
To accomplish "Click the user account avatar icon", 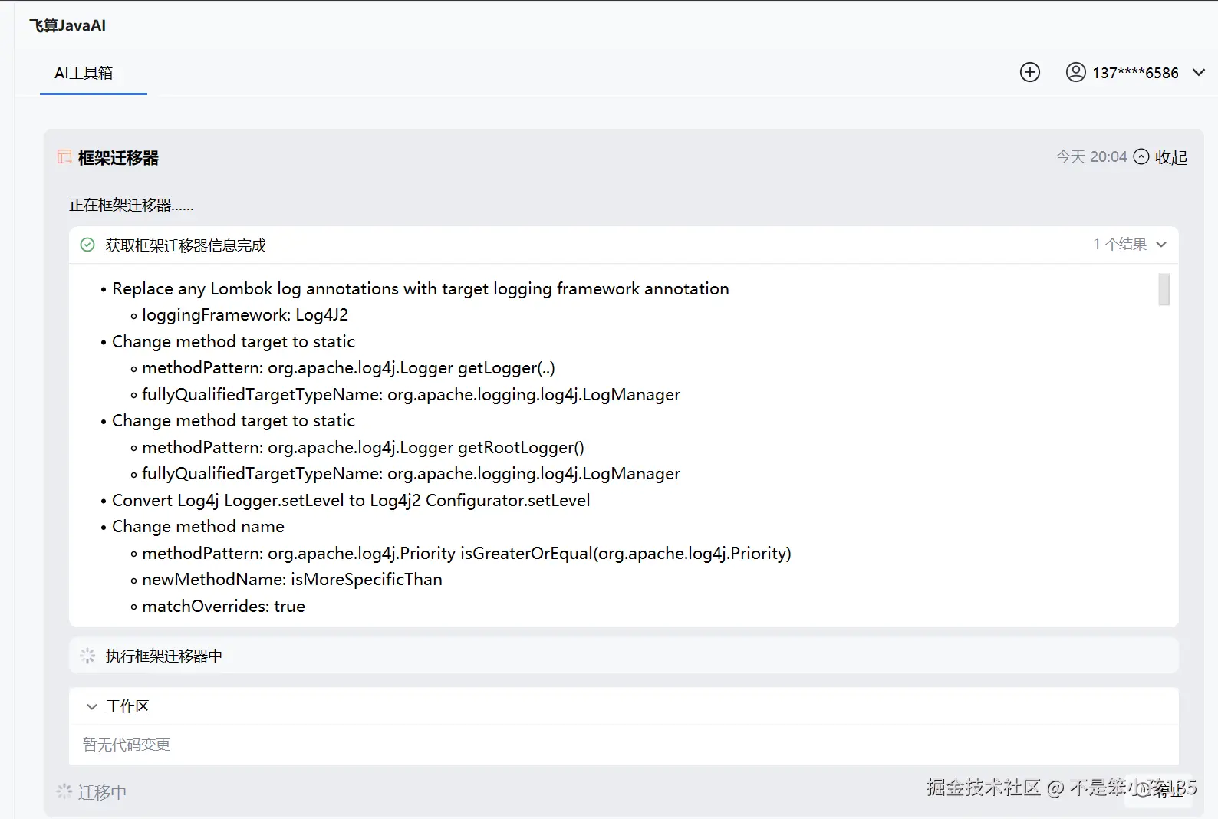I will point(1076,72).
